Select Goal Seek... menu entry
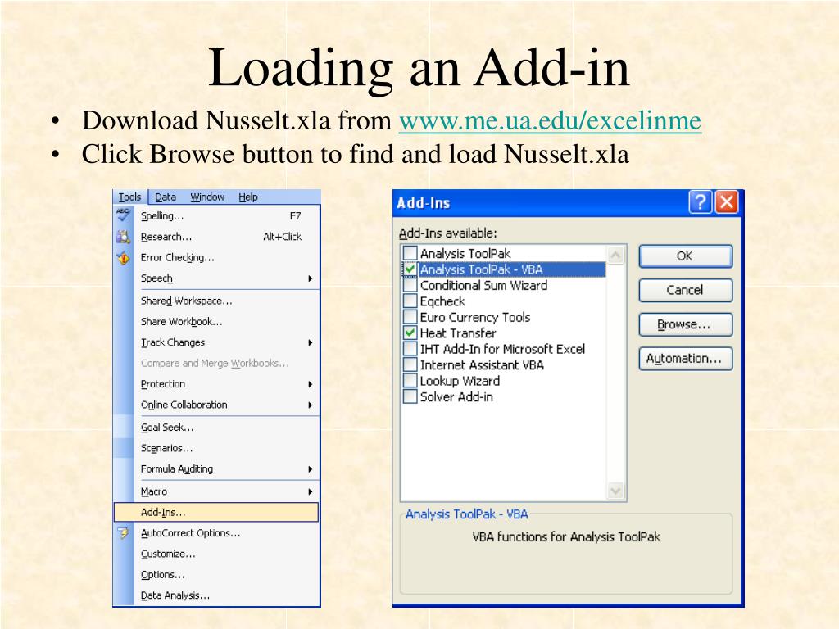Image resolution: width=839 pixels, height=629 pixels. [x=216, y=428]
